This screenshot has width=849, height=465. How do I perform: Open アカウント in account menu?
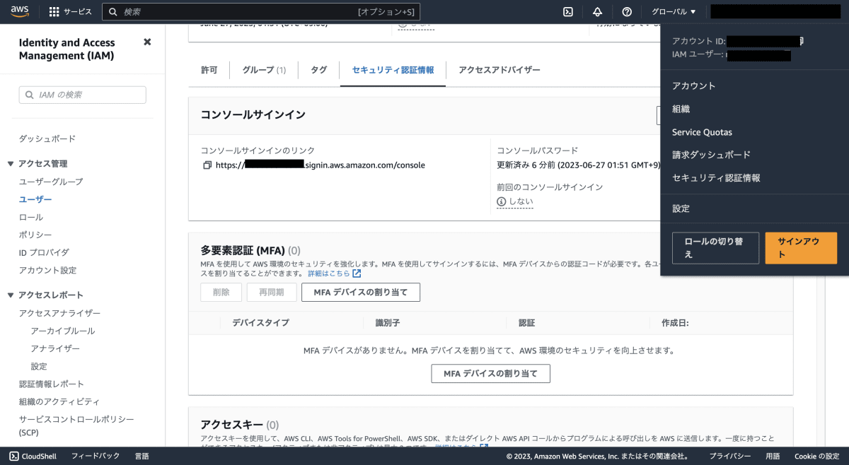pos(694,86)
